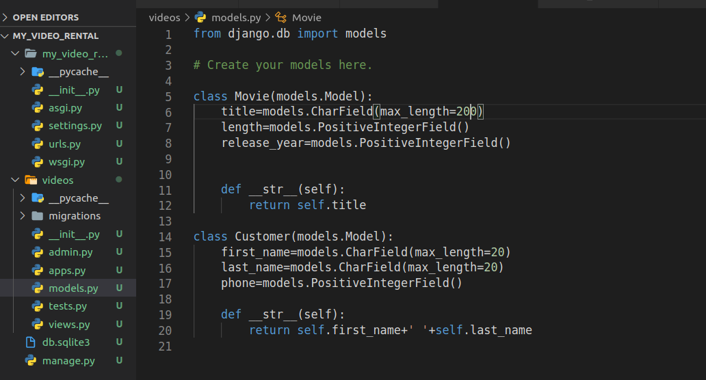Screen dimensions: 706x380
Task: Click Python icon beside settings.py
Action: click(38, 126)
